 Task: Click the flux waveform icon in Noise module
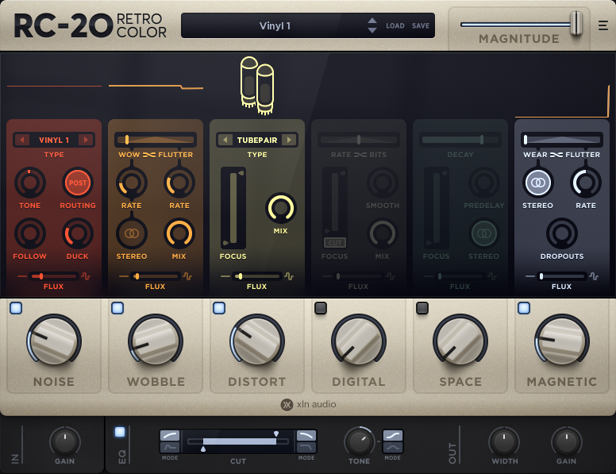(86, 276)
